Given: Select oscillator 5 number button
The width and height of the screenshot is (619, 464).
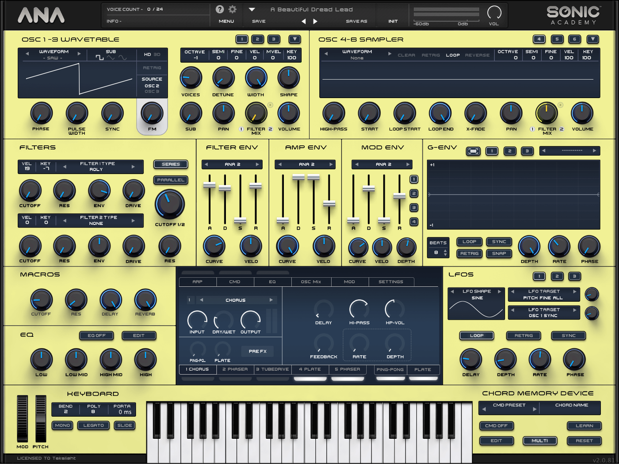Looking at the screenshot, I should (x=557, y=39).
